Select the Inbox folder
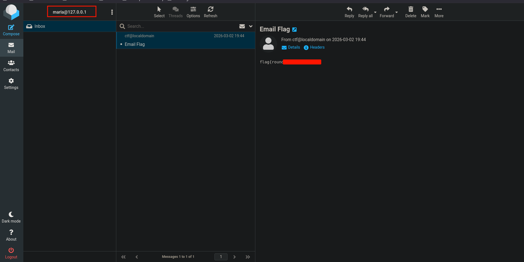The width and height of the screenshot is (524, 262). point(70,26)
